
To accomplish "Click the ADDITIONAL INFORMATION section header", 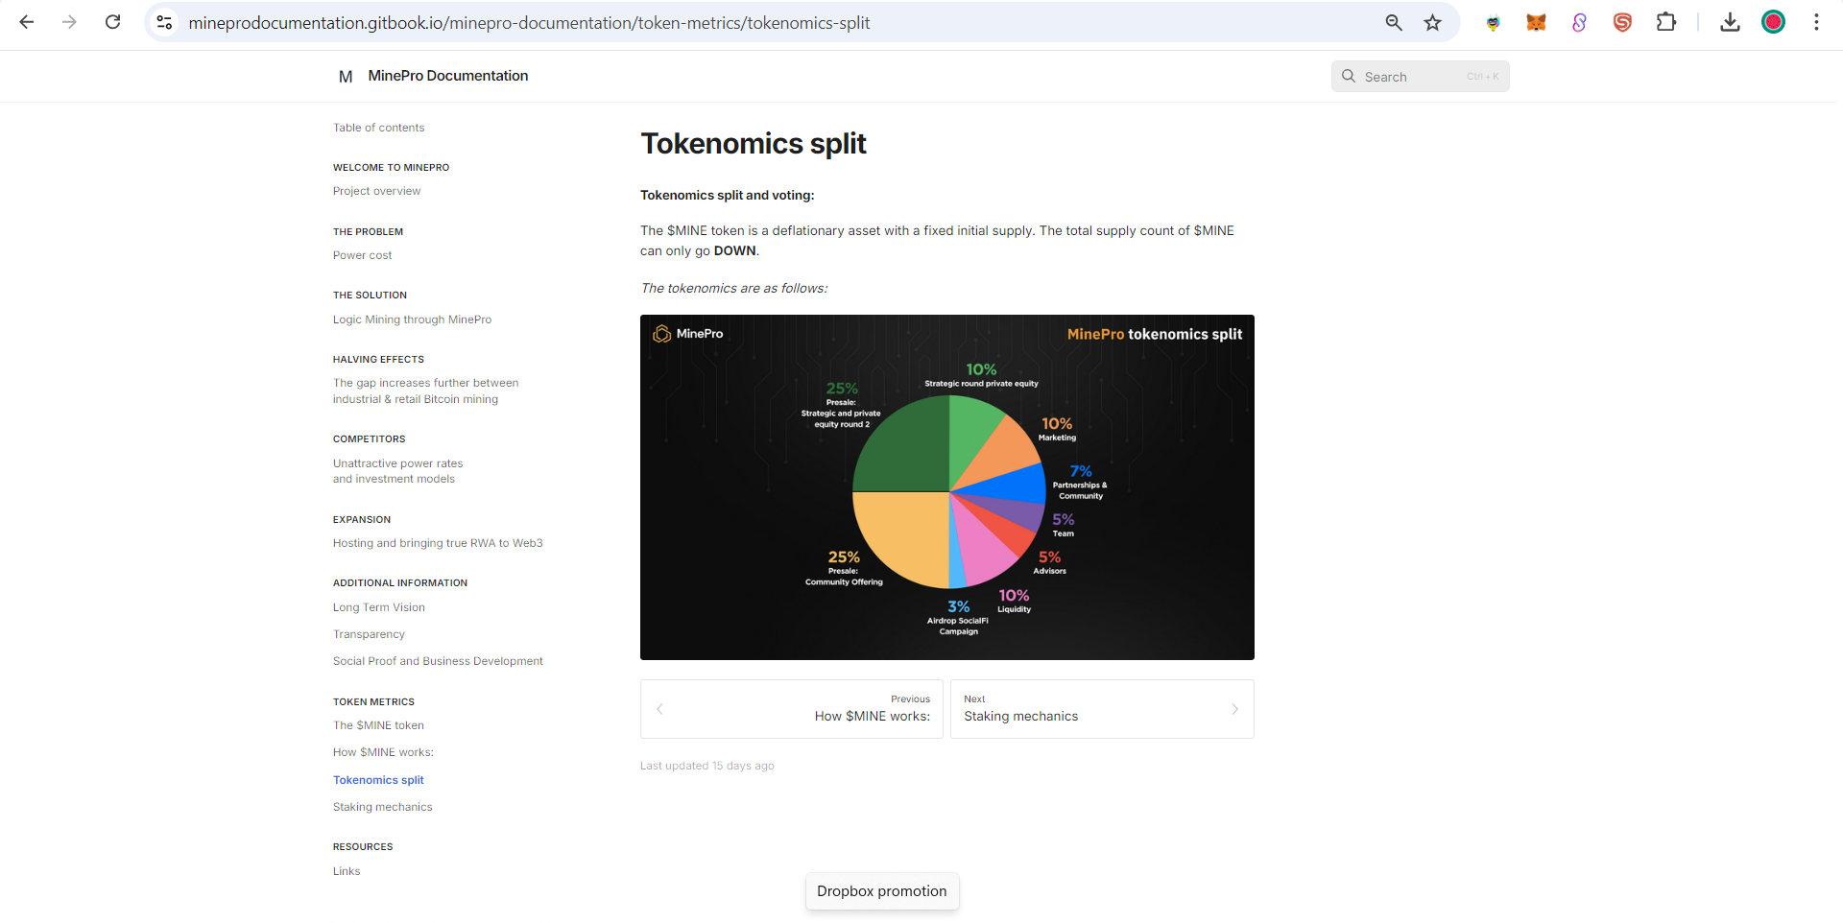I will pos(400,583).
